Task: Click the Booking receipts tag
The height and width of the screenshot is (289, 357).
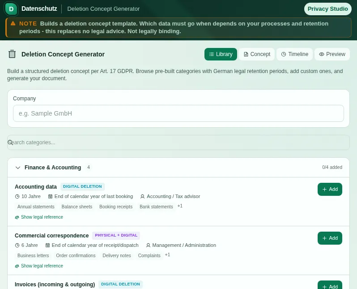Action: pyautogui.click(x=116, y=207)
